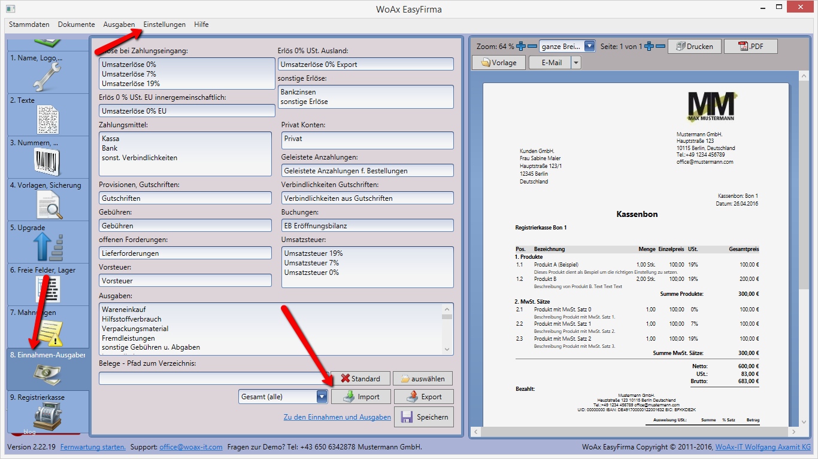Zoom in with the plus beside Zoom 64 %
Viewport: 818px width, 459px height.
pos(521,46)
